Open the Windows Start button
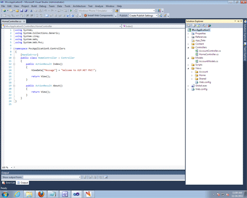 click(5, 194)
